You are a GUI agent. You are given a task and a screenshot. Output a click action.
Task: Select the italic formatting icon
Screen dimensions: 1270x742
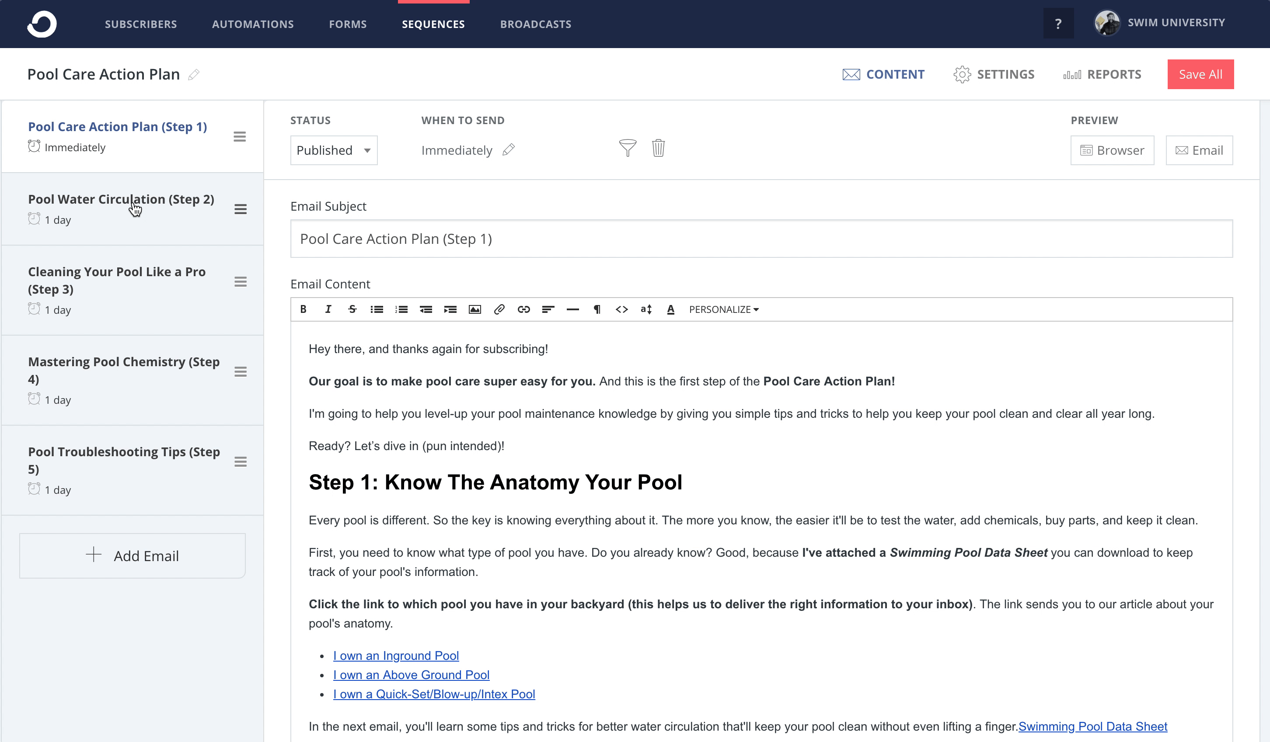327,309
